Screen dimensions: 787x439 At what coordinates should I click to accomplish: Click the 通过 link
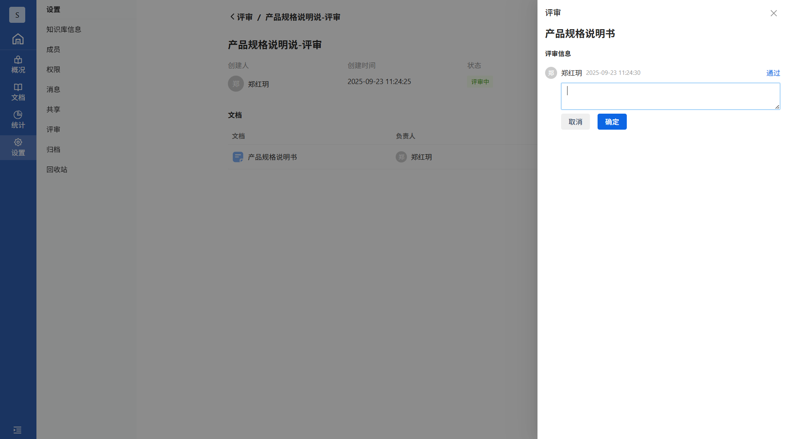[x=773, y=73]
